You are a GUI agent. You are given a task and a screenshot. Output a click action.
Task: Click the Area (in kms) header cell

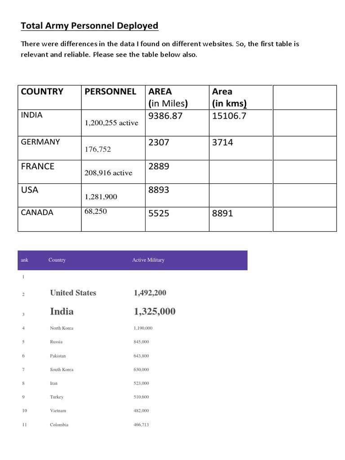241,97
